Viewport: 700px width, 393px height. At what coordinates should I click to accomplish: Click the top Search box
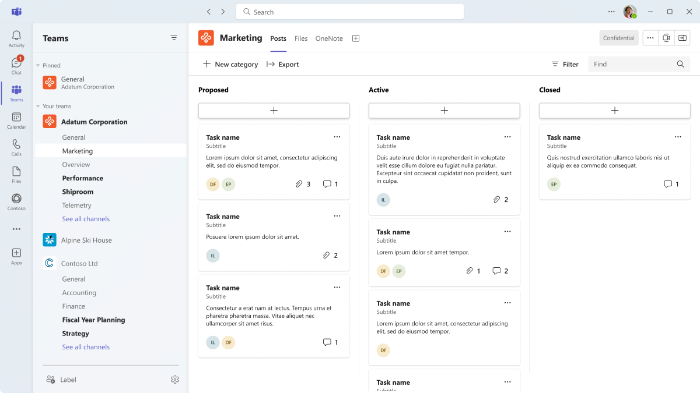(350, 12)
